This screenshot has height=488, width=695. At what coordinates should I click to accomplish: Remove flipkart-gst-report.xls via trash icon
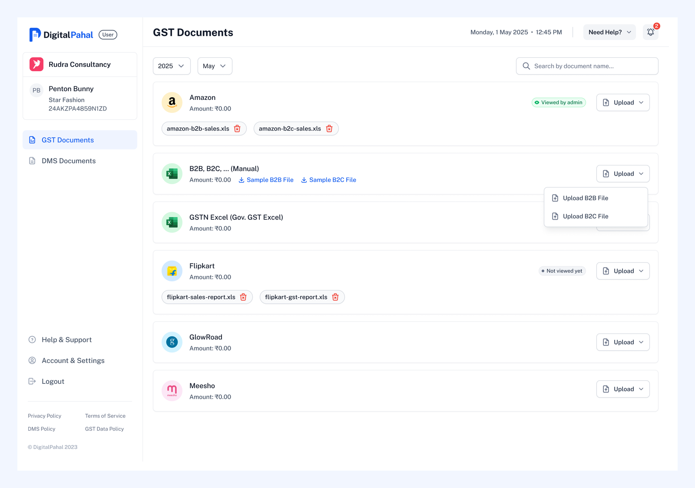coord(335,297)
